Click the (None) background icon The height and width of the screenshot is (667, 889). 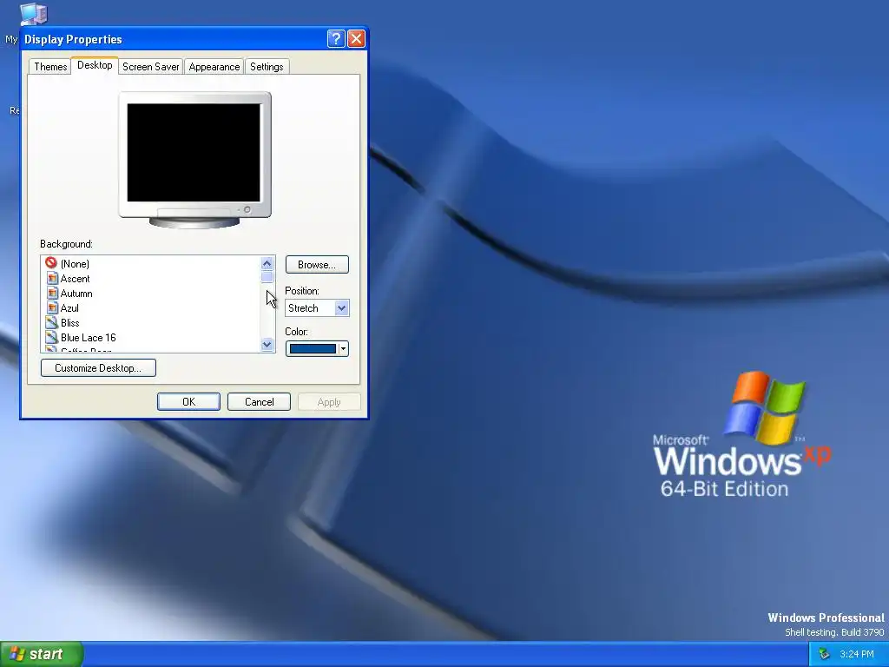(51, 262)
